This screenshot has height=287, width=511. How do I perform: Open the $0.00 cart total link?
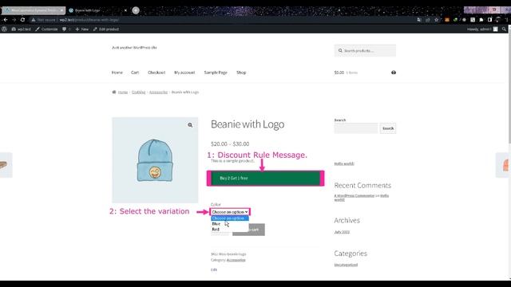pos(346,73)
